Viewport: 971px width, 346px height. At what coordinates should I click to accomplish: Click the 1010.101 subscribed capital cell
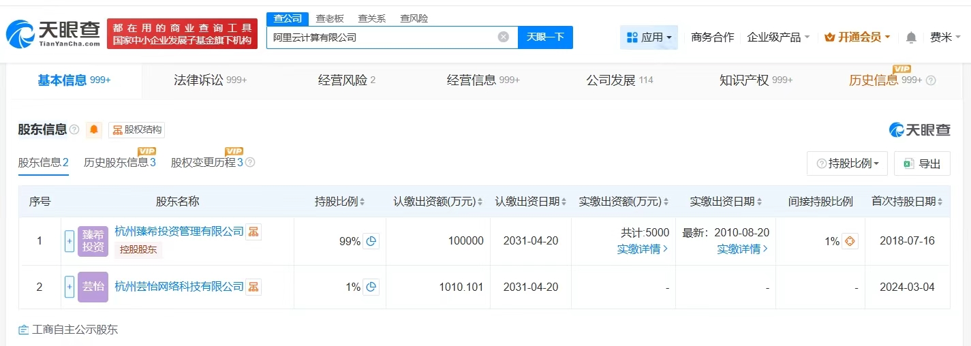coord(461,287)
